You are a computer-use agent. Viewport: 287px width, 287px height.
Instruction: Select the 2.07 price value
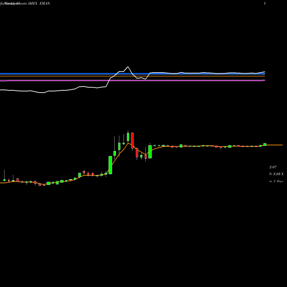(273, 167)
